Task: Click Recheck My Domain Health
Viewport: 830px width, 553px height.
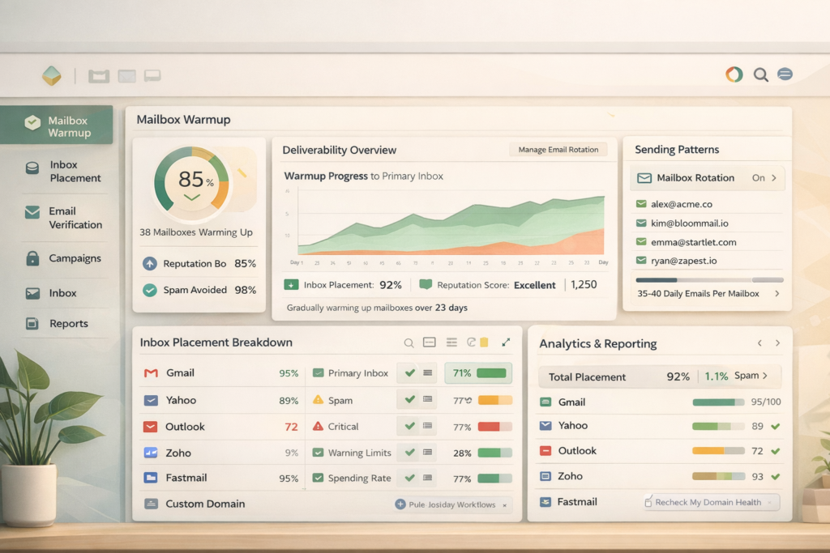Action: tap(710, 502)
